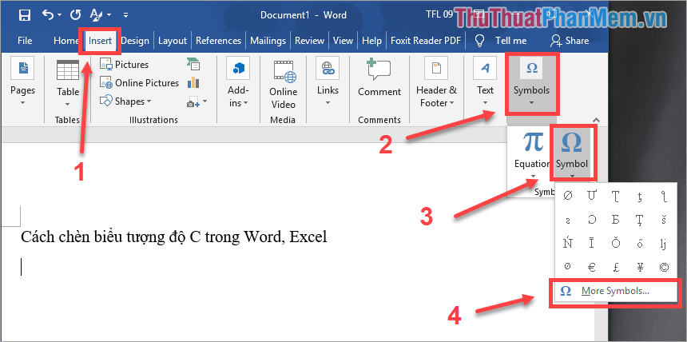Insert the Cyrillic Б symbol
Screen dimensions: 687x342
[x=616, y=220]
